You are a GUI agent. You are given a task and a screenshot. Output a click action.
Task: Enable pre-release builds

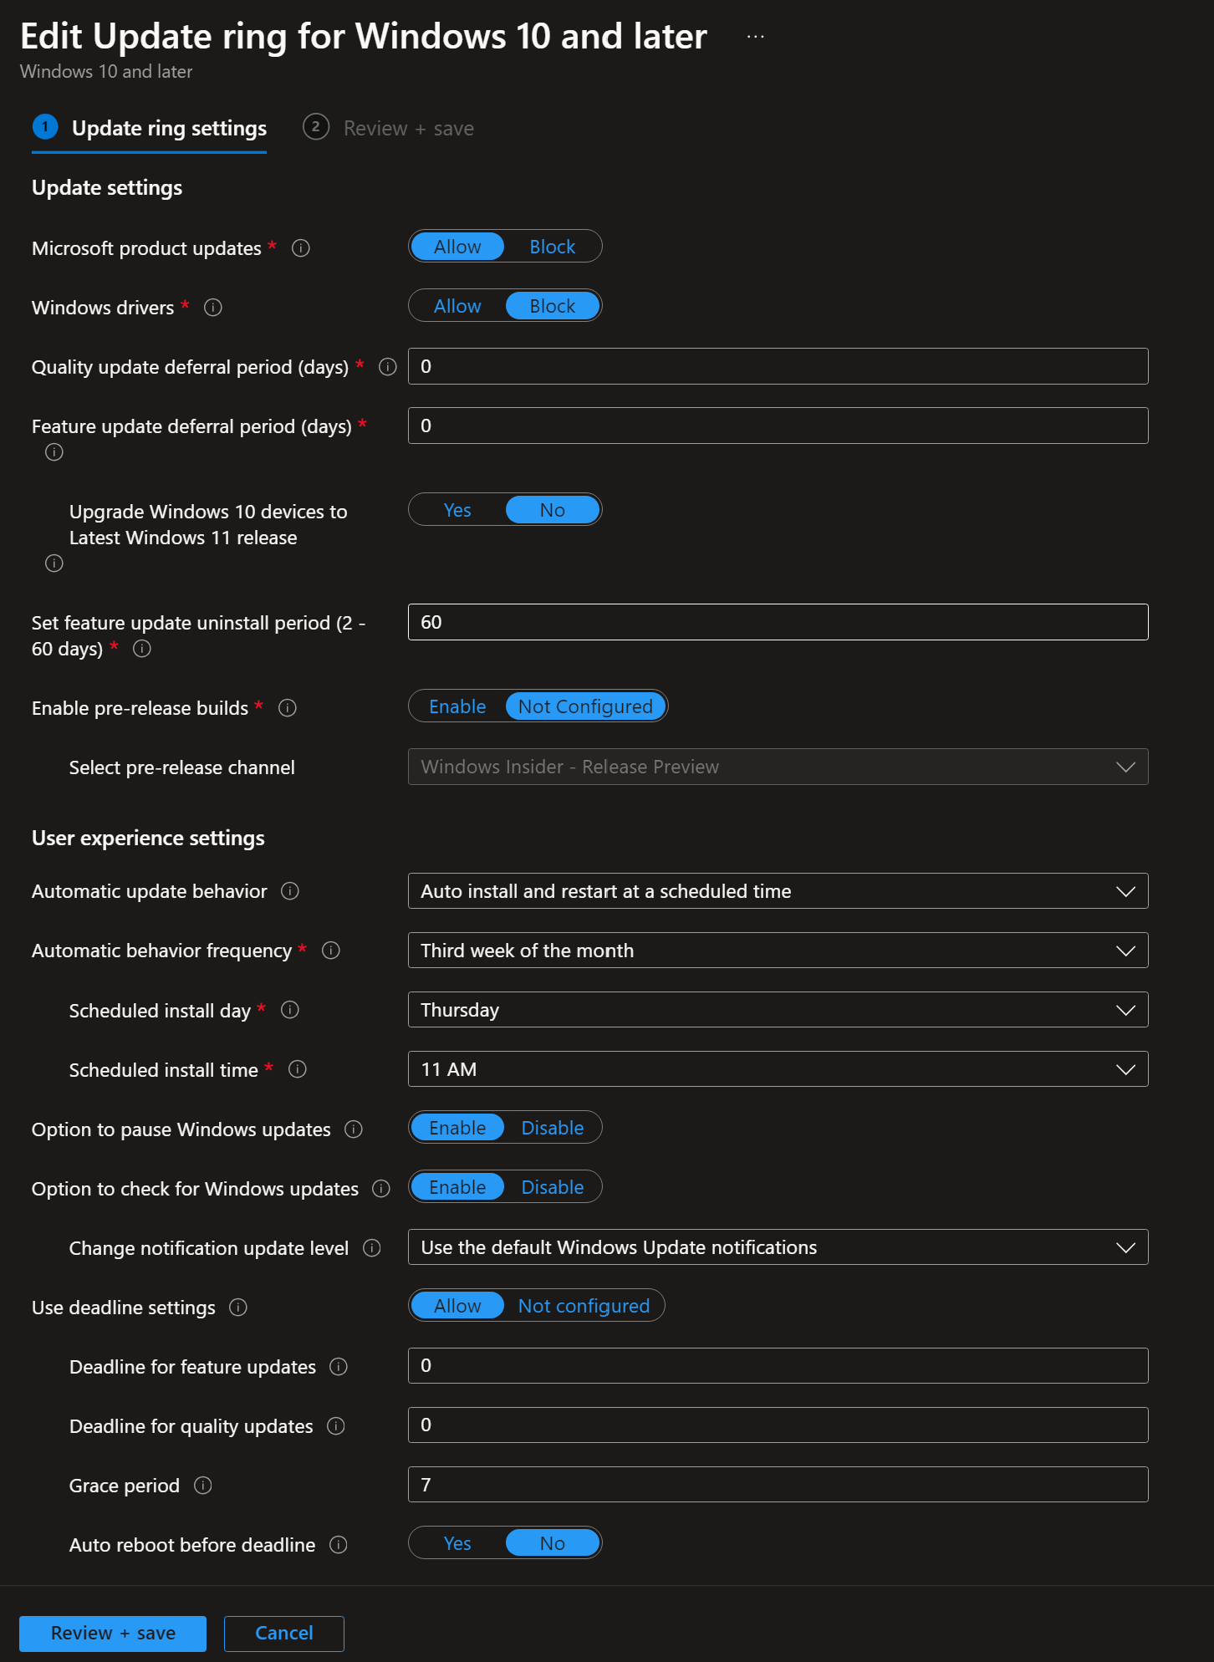tap(457, 706)
